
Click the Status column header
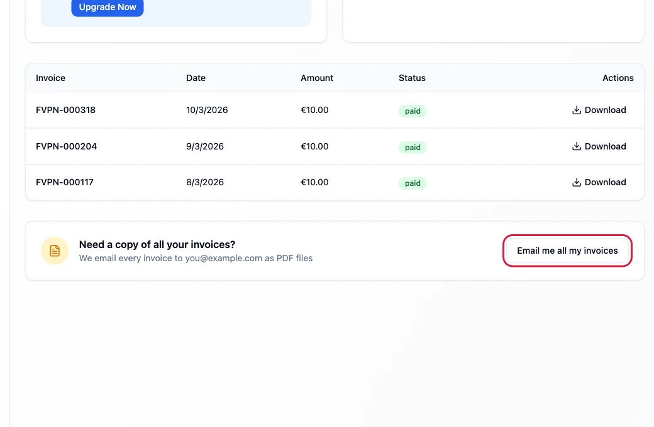click(x=412, y=78)
